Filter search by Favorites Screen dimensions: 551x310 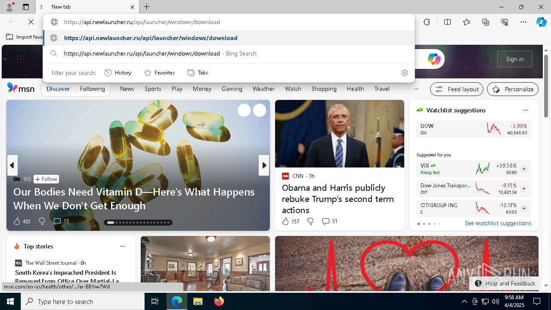click(159, 73)
